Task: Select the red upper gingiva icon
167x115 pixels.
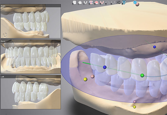Action: (x=96, y=2)
